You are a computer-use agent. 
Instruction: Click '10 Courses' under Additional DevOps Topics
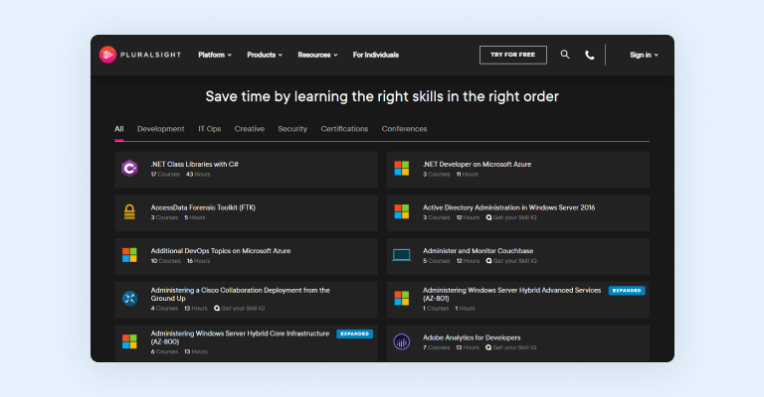tap(166, 261)
